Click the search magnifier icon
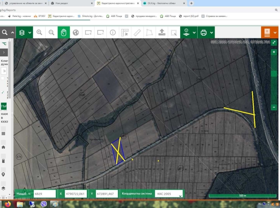The width and height of the screenshot is (280, 208). click(5, 32)
